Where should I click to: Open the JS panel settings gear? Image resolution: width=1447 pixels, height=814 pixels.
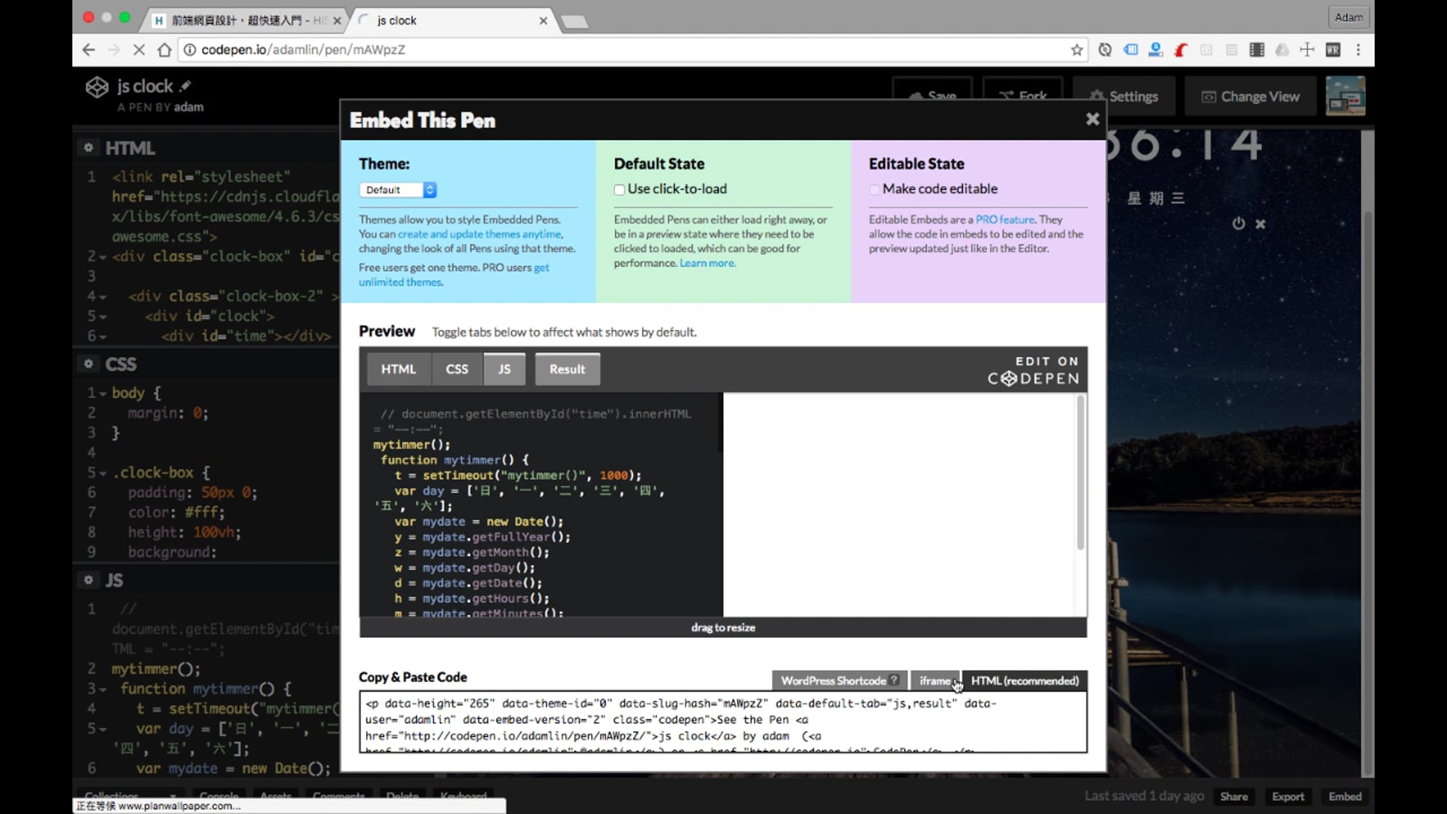coord(88,580)
